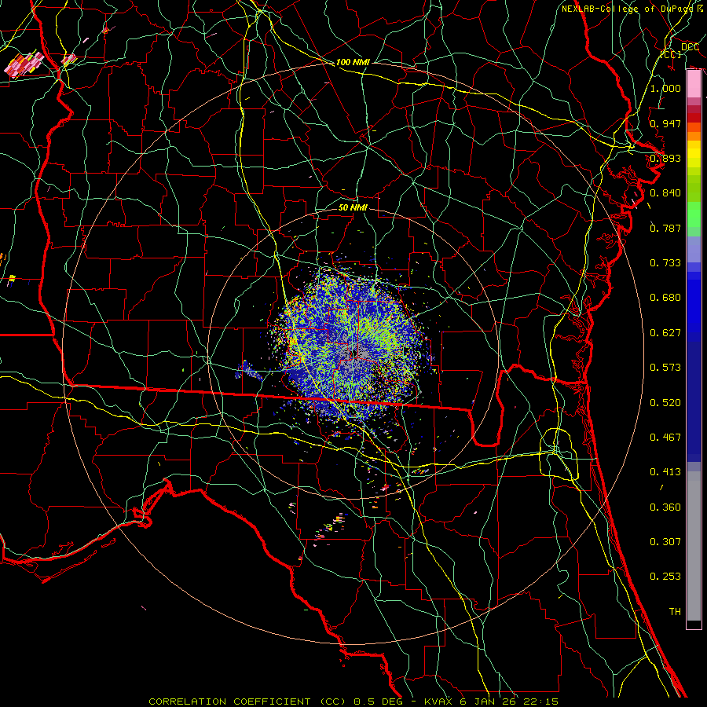
Task: Click the 0.413 legend value
Action: [x=665, y=472]
